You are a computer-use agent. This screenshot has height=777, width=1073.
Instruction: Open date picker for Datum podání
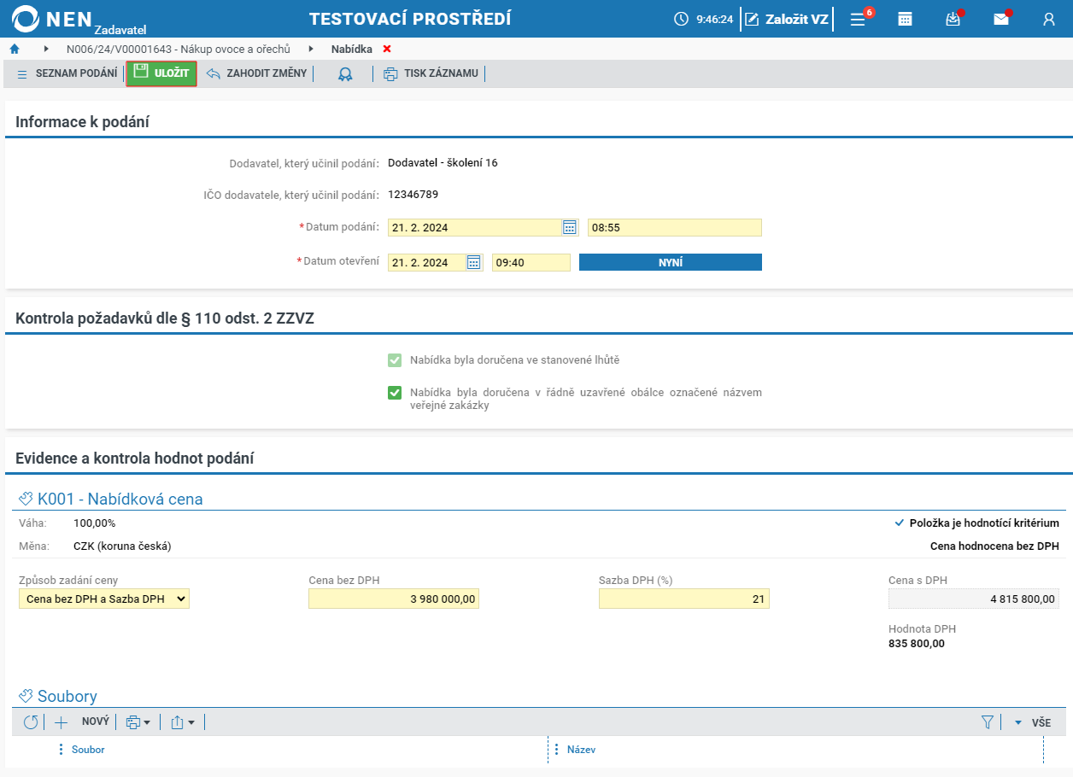570,227
